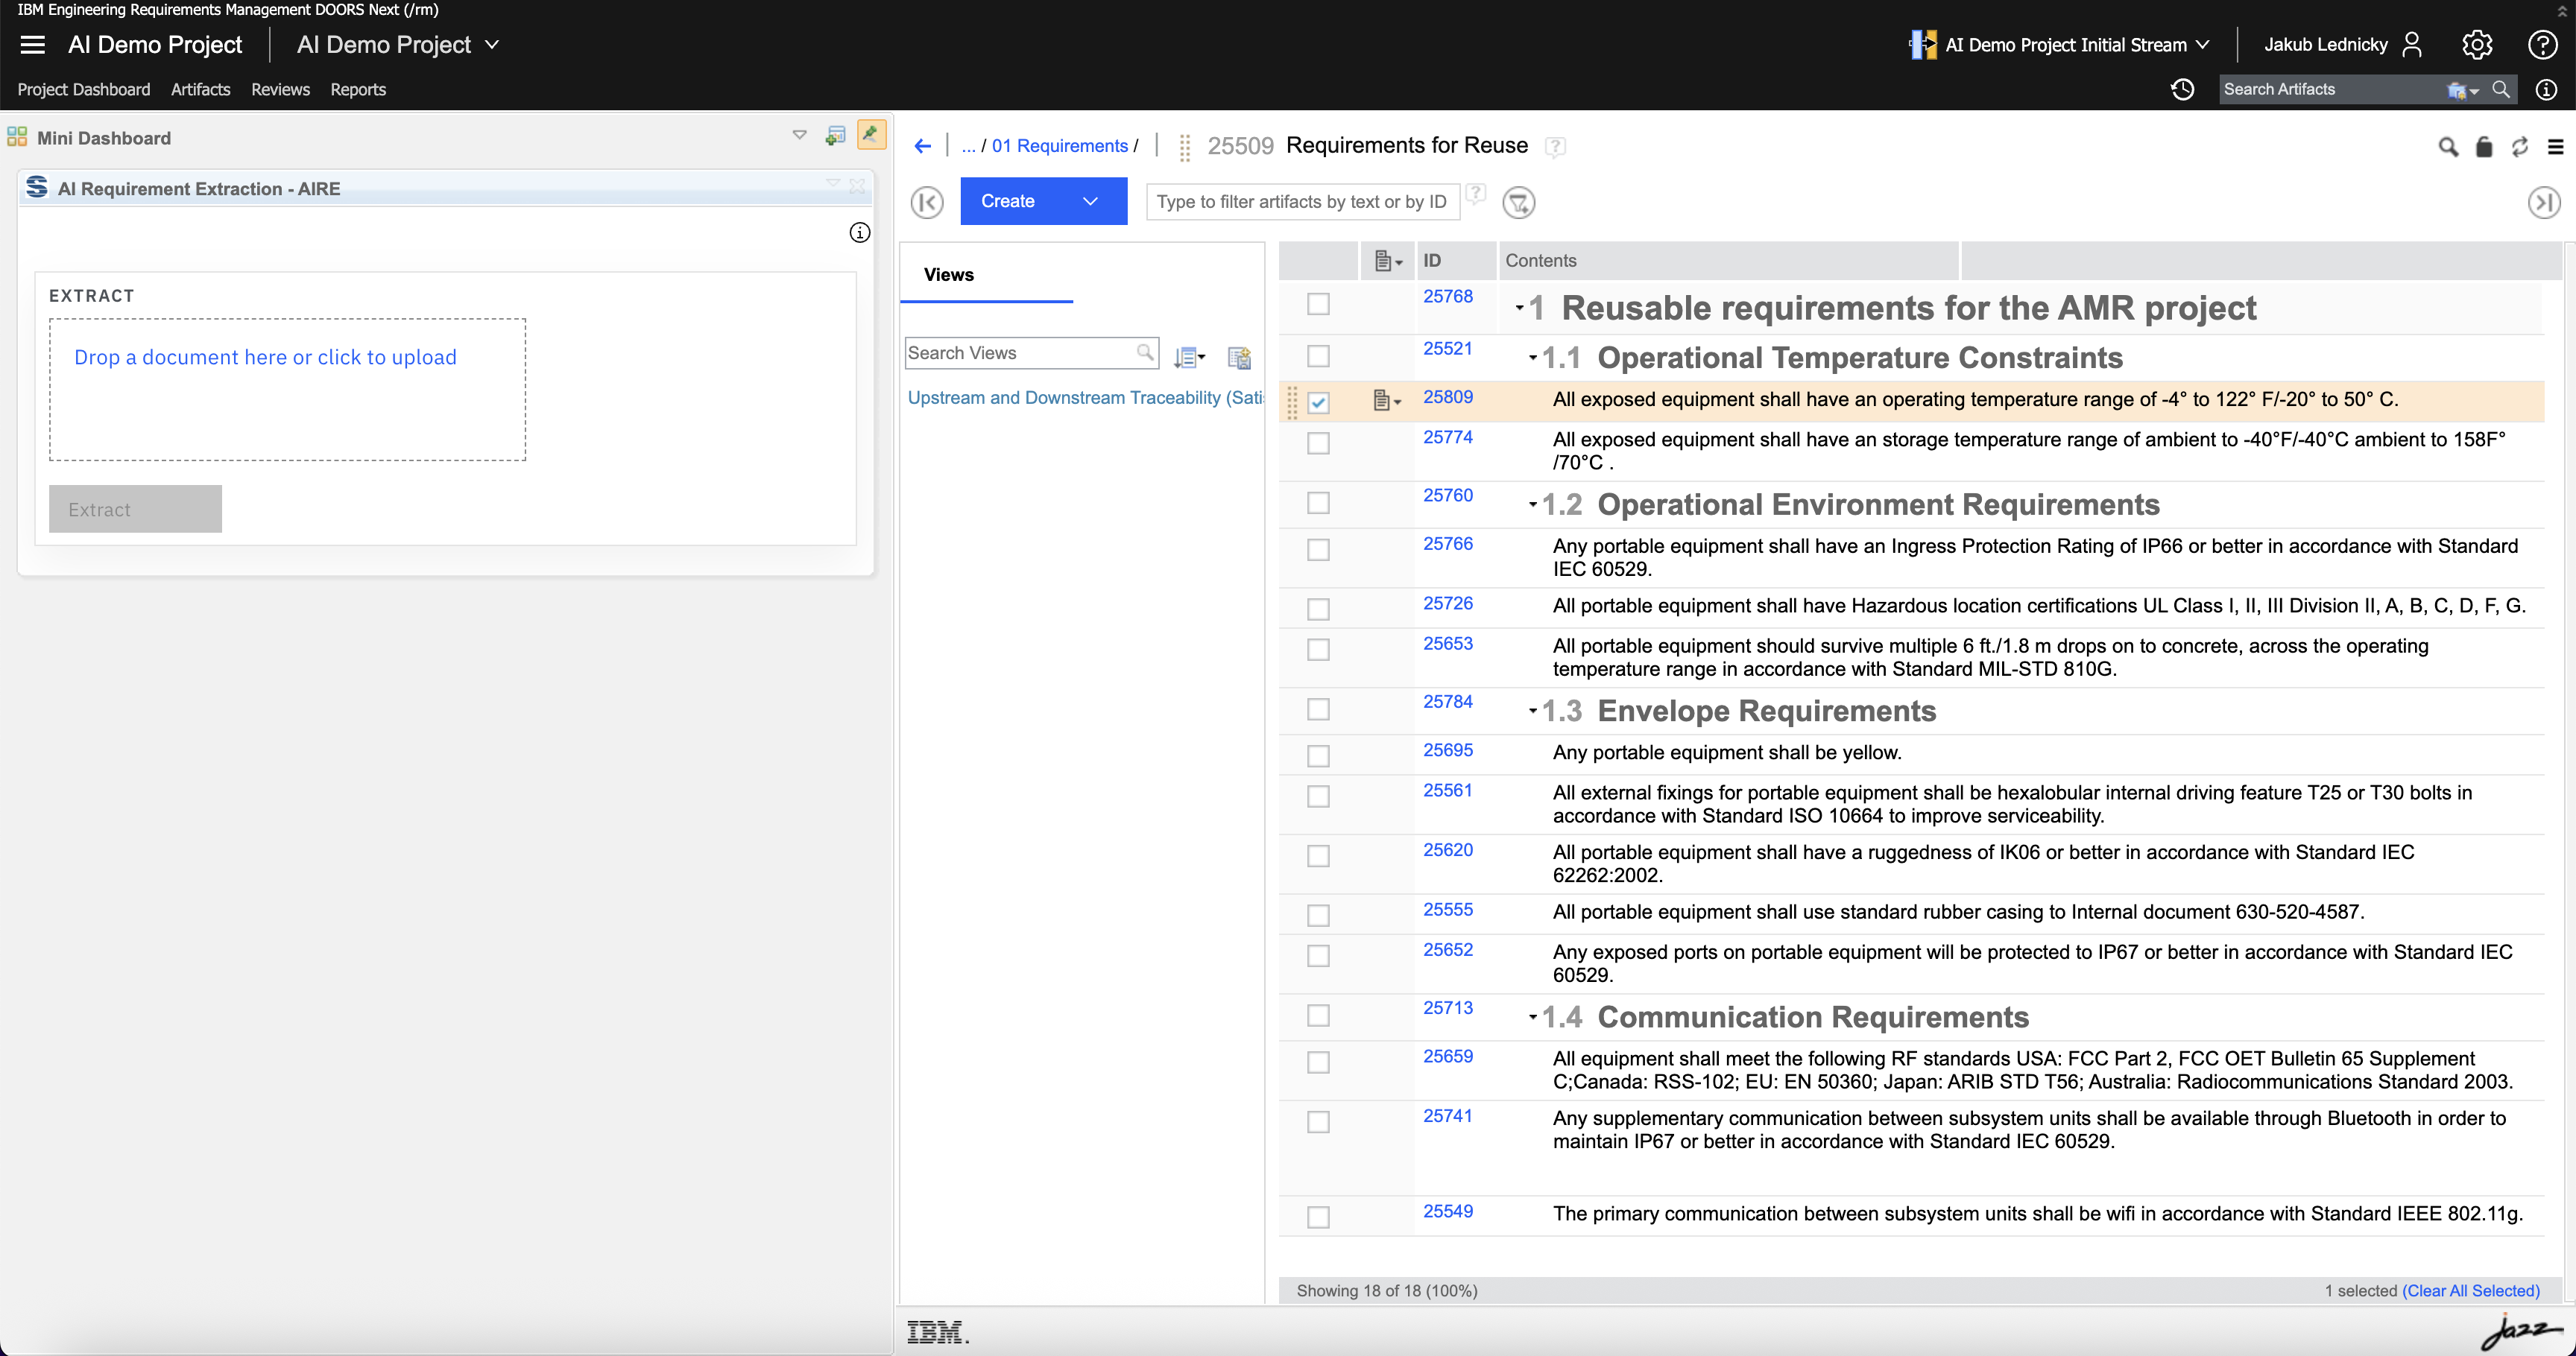
Task: Open AIRE widget info icon
Action: [860, 232]
